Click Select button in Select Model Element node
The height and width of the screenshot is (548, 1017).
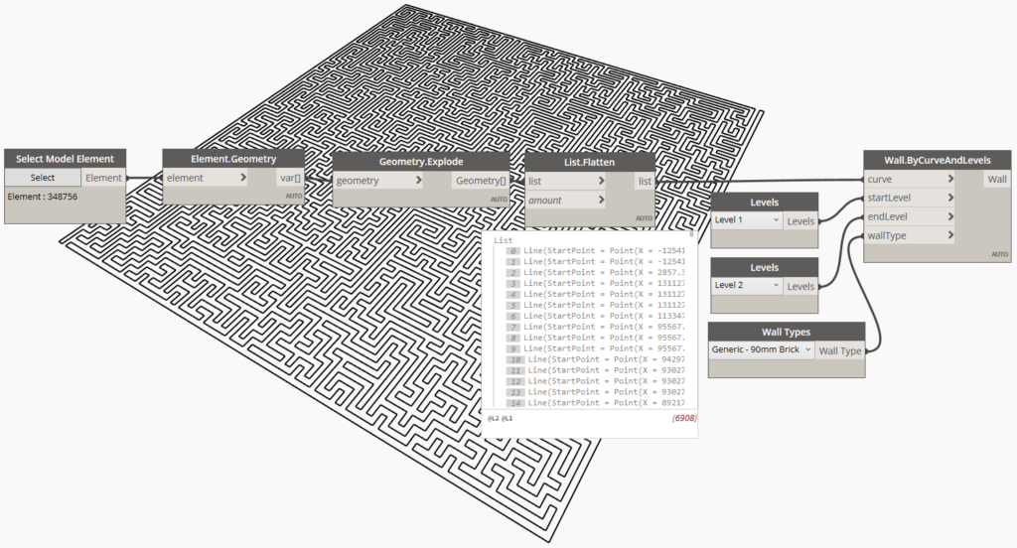pos(43,178)
